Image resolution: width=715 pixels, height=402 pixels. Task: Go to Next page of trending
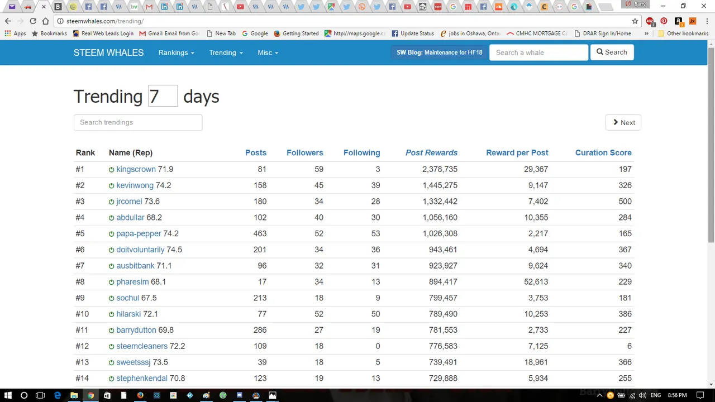click(x=623, y=122)
